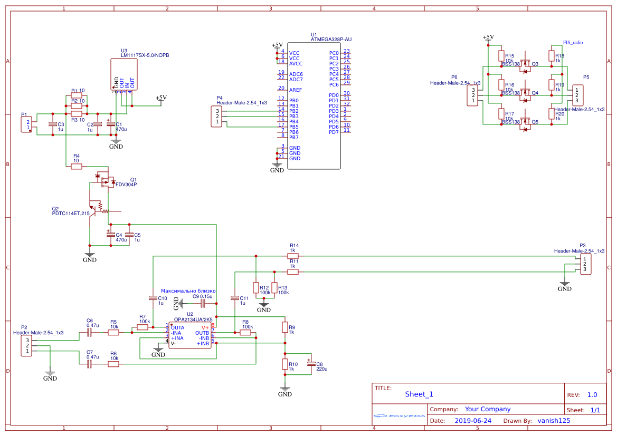
Task: Select the Your Company field
Action: tap(488, 409)
